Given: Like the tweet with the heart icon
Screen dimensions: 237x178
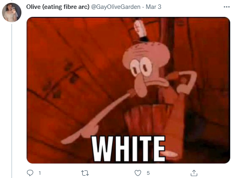Looking at the screenshot, I should [138, 173].
